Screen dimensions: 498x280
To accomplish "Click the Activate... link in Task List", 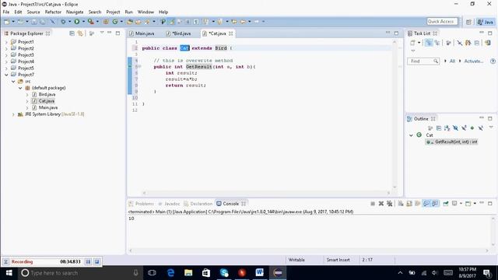I will [x=474, y=61].
